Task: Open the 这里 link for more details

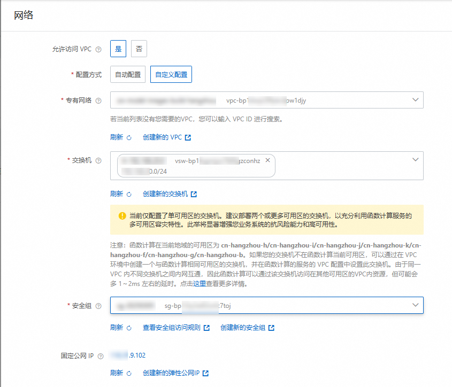Action: point(199,284)
